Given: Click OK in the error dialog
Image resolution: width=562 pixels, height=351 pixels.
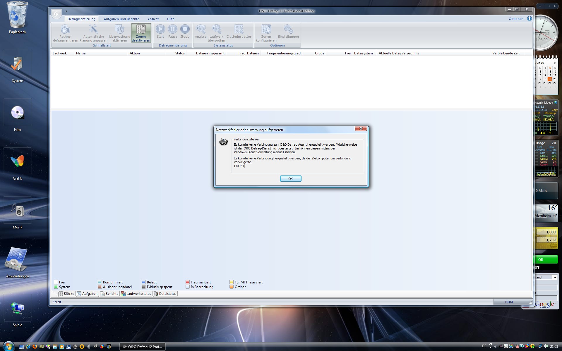Looking at the screenshot, I should (290, 179).
